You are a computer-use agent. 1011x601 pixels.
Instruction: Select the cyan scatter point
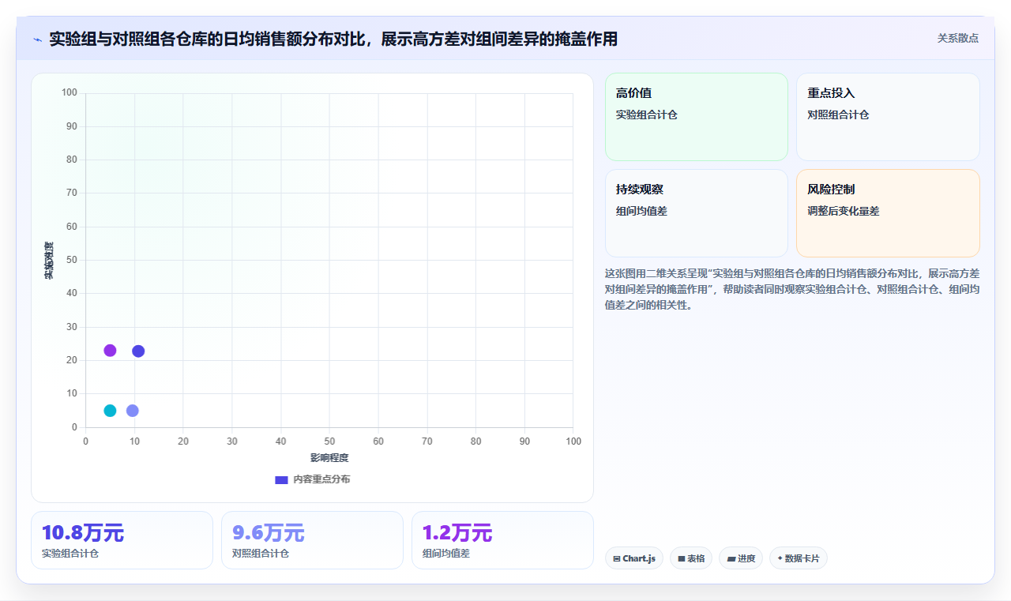pos(110,411)
